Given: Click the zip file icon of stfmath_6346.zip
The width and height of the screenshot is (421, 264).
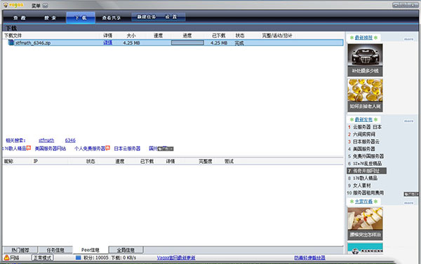Looking at the screenshot, I should [x=11, y=42].
